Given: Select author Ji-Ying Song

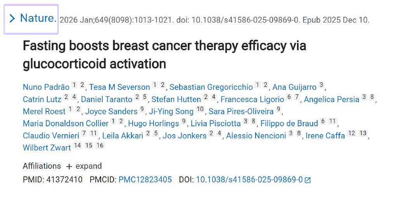Looking at the screenshot, I should pyautogui.click(x=171, y=111).
